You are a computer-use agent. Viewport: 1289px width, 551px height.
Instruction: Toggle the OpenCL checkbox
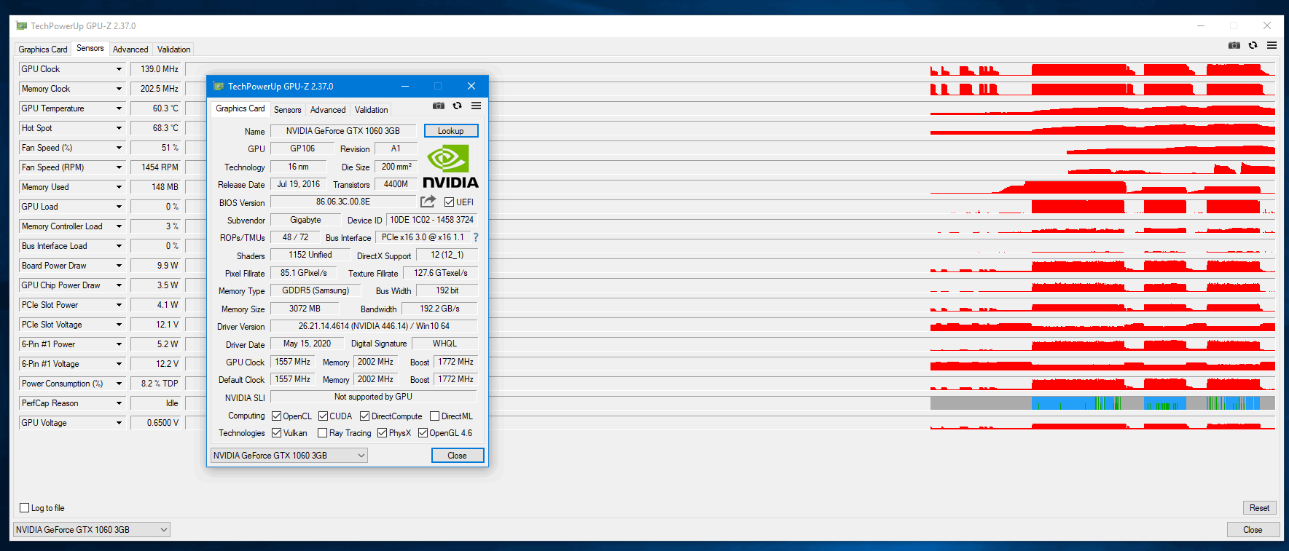tap(277, 416)
